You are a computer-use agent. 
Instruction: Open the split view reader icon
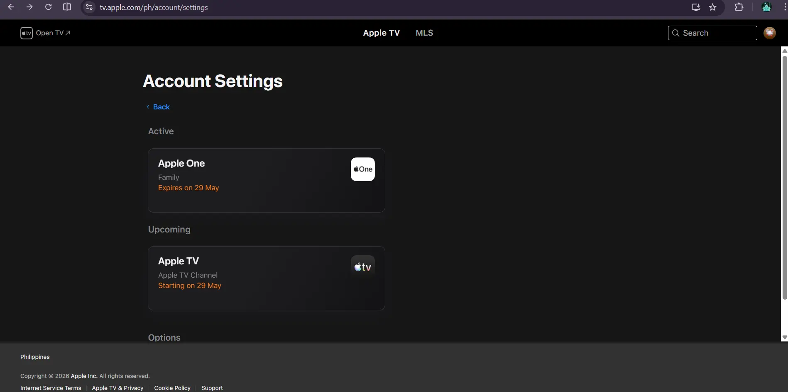(67, 7)
